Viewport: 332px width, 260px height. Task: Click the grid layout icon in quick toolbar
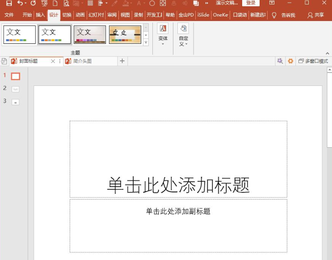[90, 3]
